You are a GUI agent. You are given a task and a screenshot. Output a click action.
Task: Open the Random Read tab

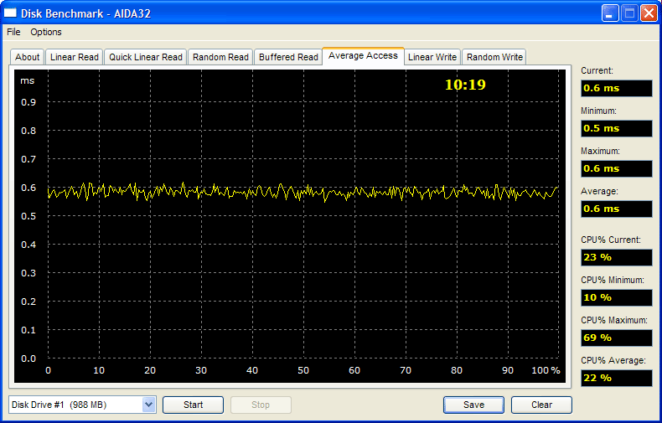tap(220, 57)
